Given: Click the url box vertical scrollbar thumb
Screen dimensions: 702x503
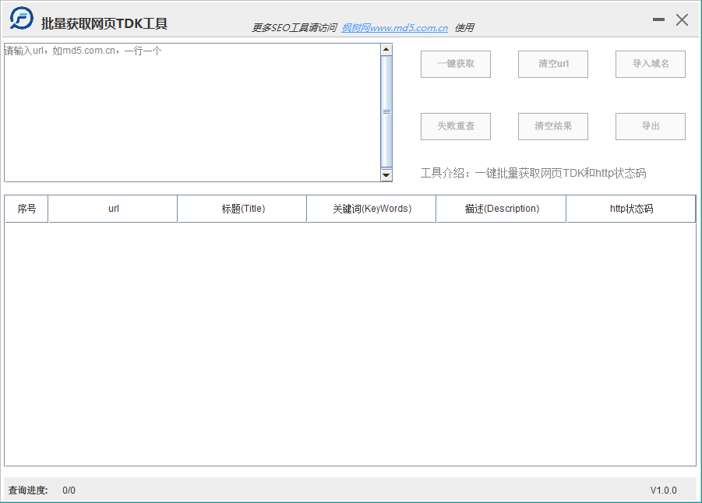Looking at the screenshot, I should [386, 112].
